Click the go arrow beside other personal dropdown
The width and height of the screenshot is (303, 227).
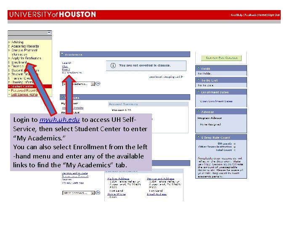(x=98, y=193)
